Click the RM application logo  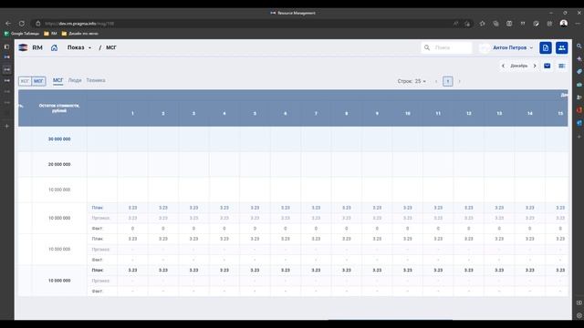pyautogui.click(x=23, y=47)
